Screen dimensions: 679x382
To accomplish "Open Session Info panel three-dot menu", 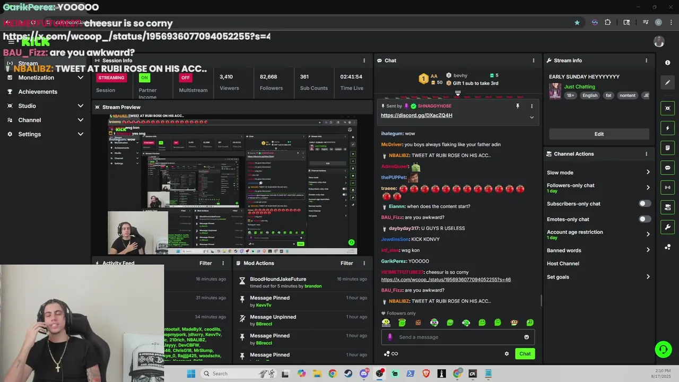I will [x=364, y=60].
